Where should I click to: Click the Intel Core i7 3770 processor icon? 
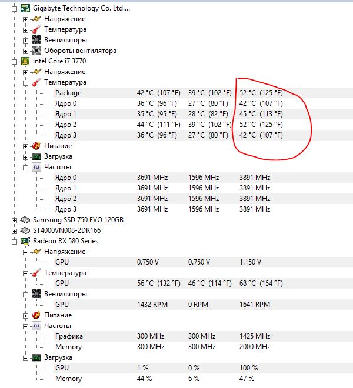[25, 61]
